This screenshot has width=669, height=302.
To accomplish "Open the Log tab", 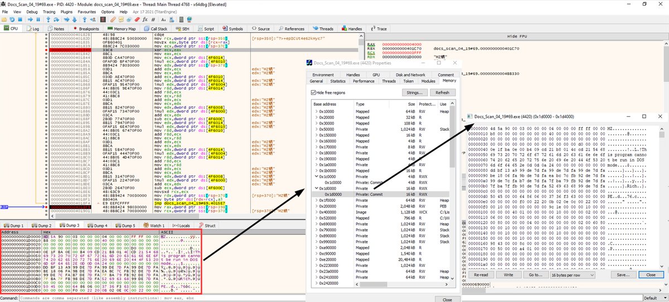I will click(x=32, y=28).
